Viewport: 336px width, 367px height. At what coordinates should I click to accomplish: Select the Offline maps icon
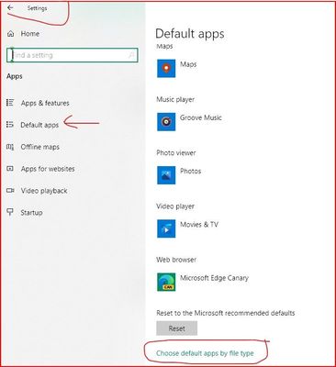click(10, 147)
